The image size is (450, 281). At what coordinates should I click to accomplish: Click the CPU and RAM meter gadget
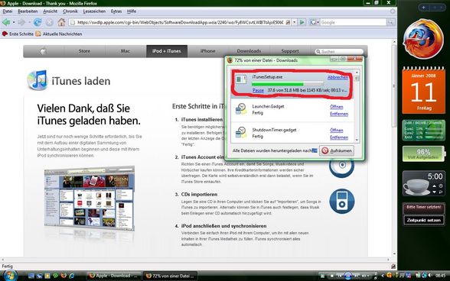click(424, 130)
